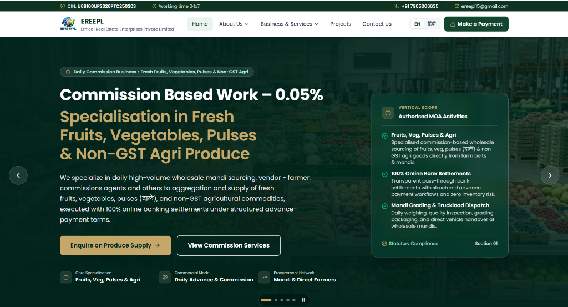The width and height of the screenshot is (568, 307).
Task: Click arrow icon in Enquire on Produce Supply
Action: tap(158, 245)
